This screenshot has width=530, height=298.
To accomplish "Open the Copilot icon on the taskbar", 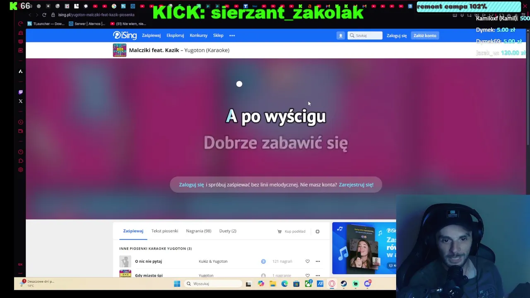I will tap(260, 284).
